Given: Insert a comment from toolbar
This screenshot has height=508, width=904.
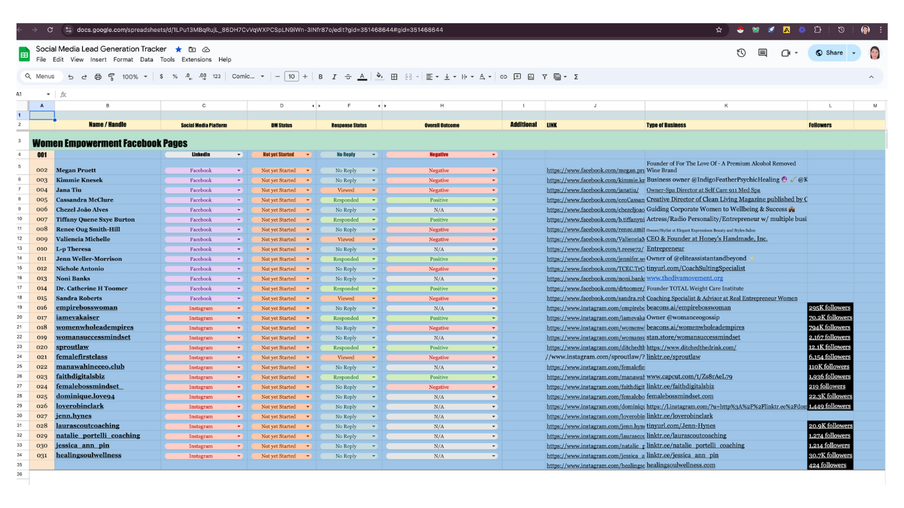Looking at the screenshot, I should click(518, 77).
